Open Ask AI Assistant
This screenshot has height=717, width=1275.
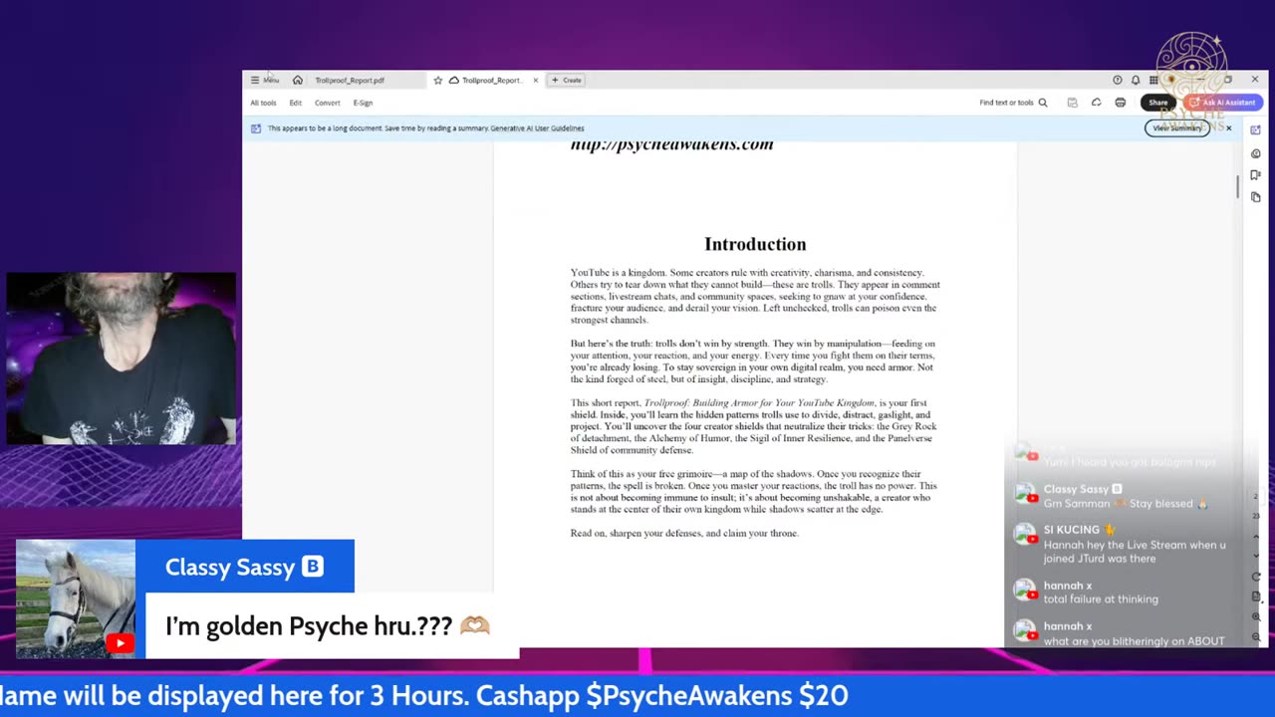coord(1222,103)
